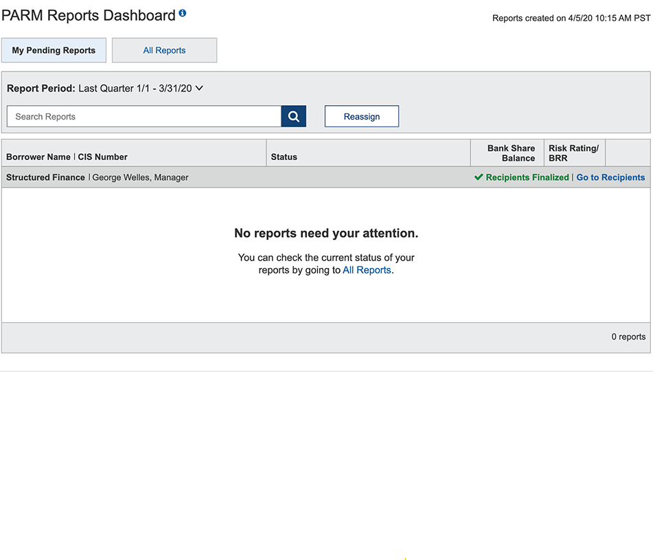Screen dimensions: 653x560
Task: Open Last Quarter 1/1 - 3/31/20 period selector
Action: point(135,89)
